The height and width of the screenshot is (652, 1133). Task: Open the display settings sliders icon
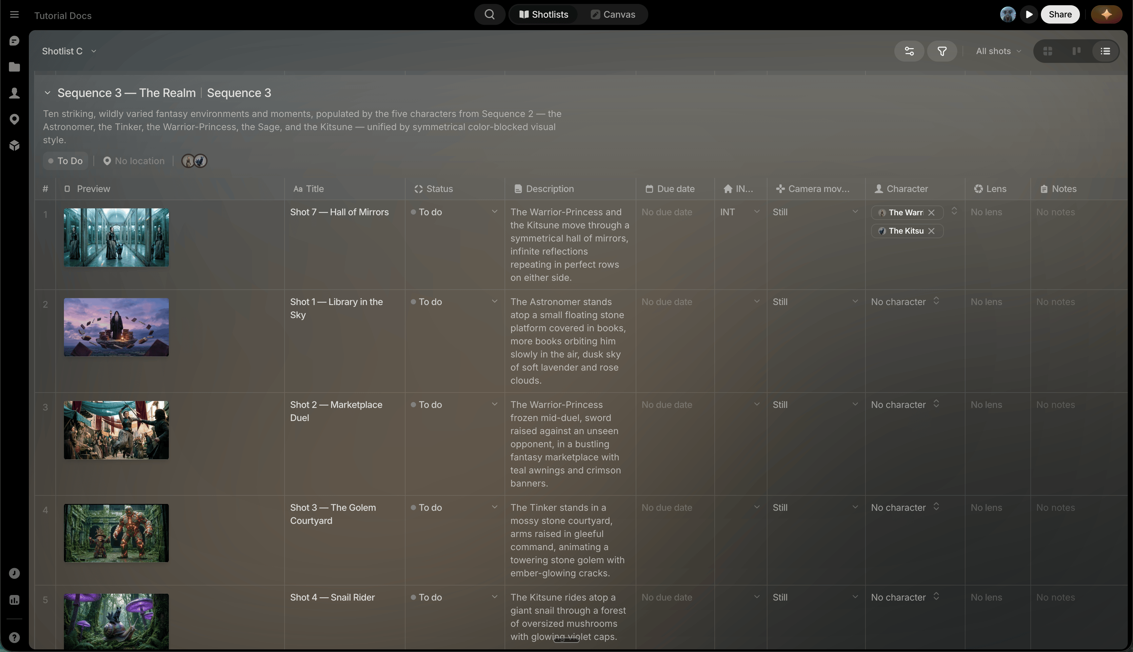(x=909, y=51)
